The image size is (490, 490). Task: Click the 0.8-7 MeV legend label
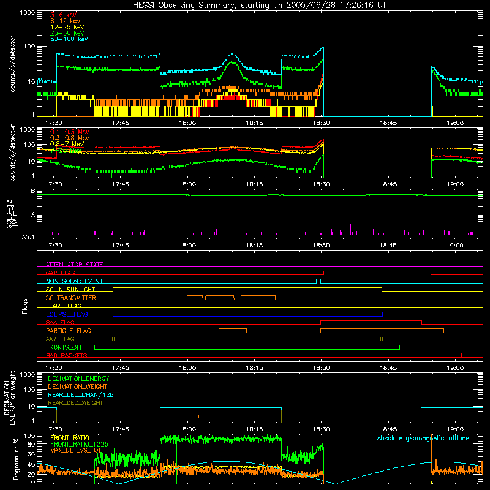(67, 144)
